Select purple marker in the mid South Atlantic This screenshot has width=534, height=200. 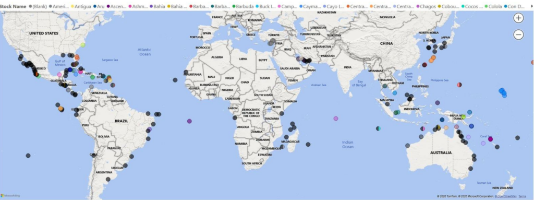(189, 121)
